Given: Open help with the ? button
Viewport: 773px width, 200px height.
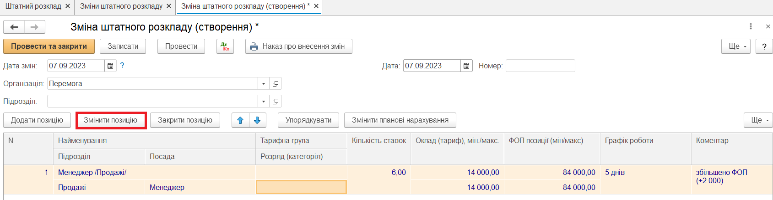Looking at the screenshot, I should [x=764, y=46].
